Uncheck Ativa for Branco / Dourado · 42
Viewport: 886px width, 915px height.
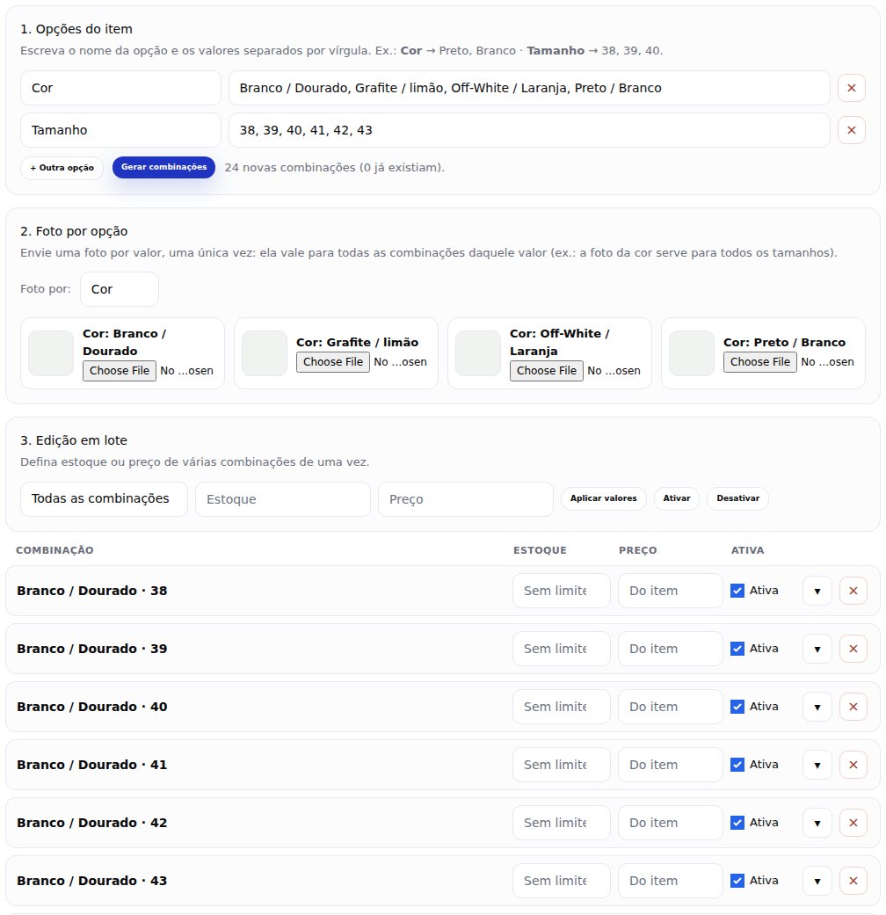point(737,823)
